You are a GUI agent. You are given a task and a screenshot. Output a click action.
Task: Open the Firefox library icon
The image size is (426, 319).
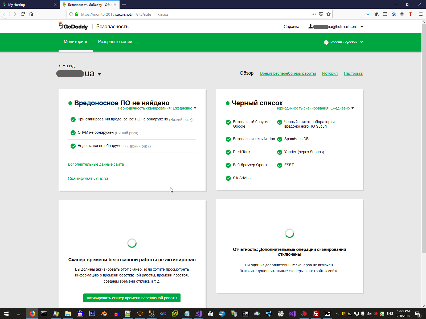pos(376,14)
